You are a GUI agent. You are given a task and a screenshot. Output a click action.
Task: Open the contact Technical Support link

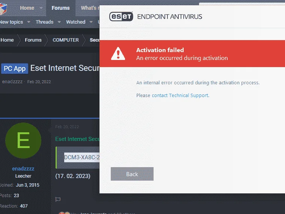tap(180, 96)
